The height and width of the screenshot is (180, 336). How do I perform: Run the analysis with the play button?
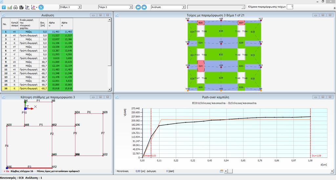(x=41, y=7)
